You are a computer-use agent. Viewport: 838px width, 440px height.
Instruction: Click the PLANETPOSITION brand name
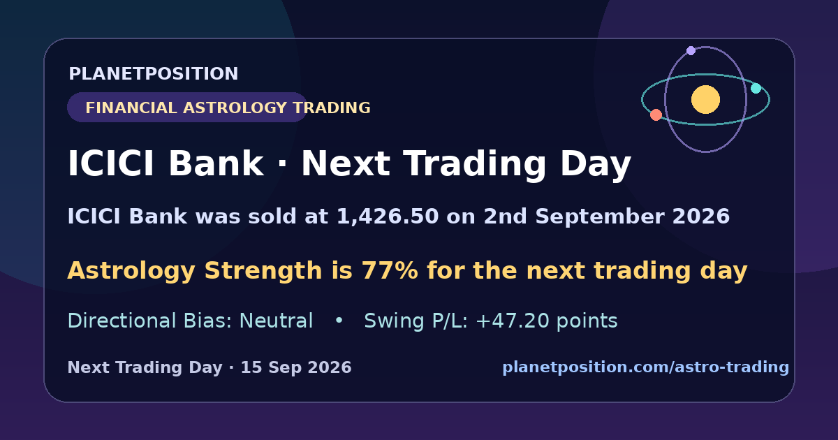coord(153,74)
